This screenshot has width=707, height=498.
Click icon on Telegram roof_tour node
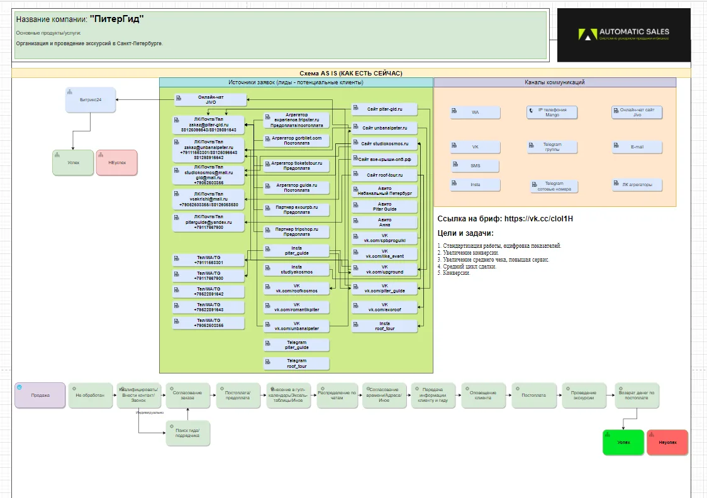coord(267,362)
